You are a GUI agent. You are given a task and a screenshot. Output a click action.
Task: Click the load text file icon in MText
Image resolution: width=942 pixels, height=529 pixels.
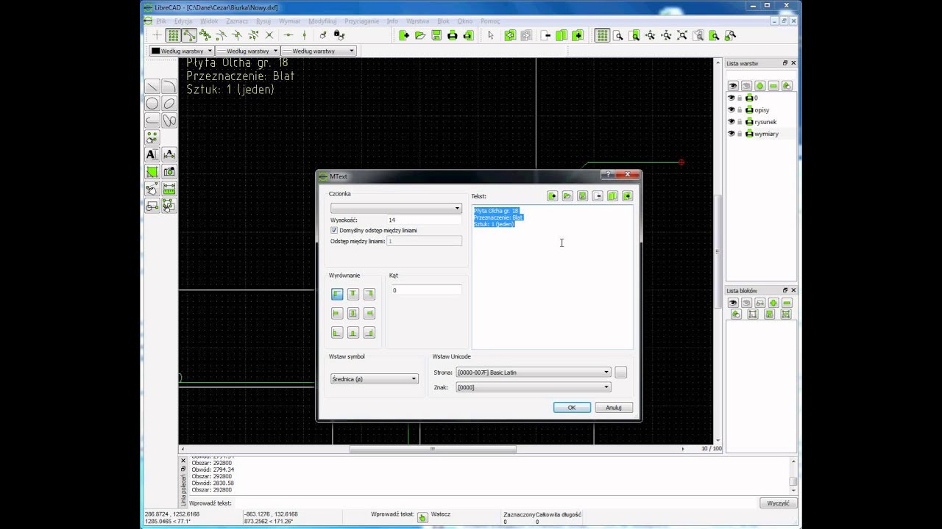(x=567, y=196)
